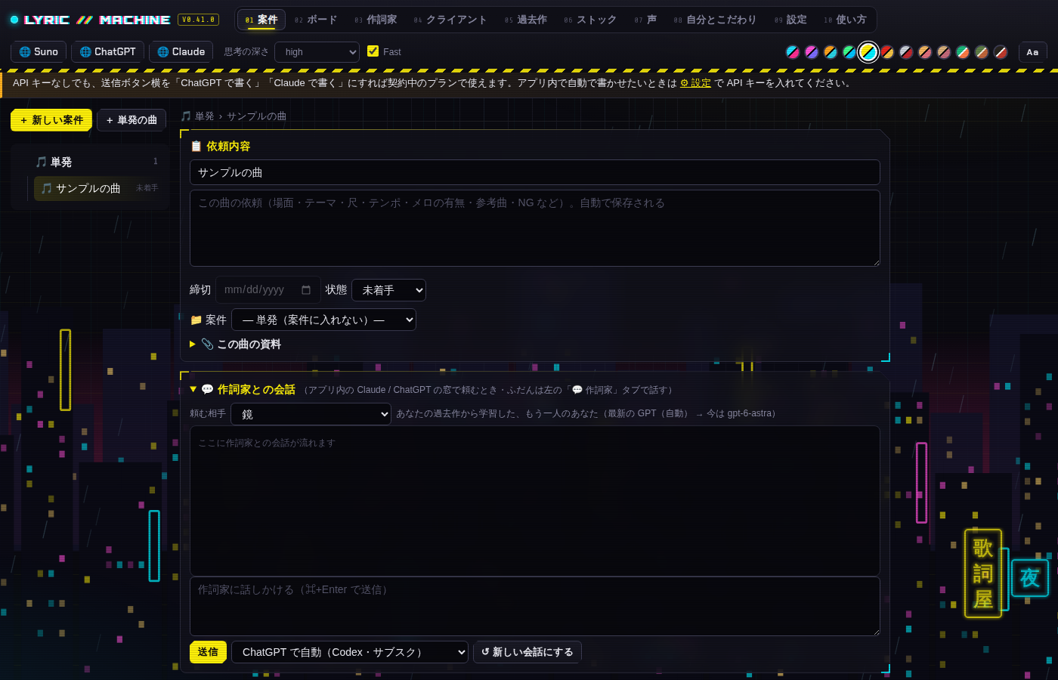The image size is (1058, 680).
Task: Switch to the 作詞家 tab
Action: click(376, 20)
